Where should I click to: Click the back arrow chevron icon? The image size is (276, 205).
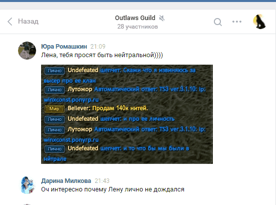[x=10, y=22]
